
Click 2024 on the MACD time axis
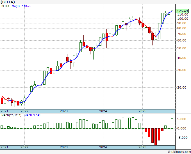(103, 147)
